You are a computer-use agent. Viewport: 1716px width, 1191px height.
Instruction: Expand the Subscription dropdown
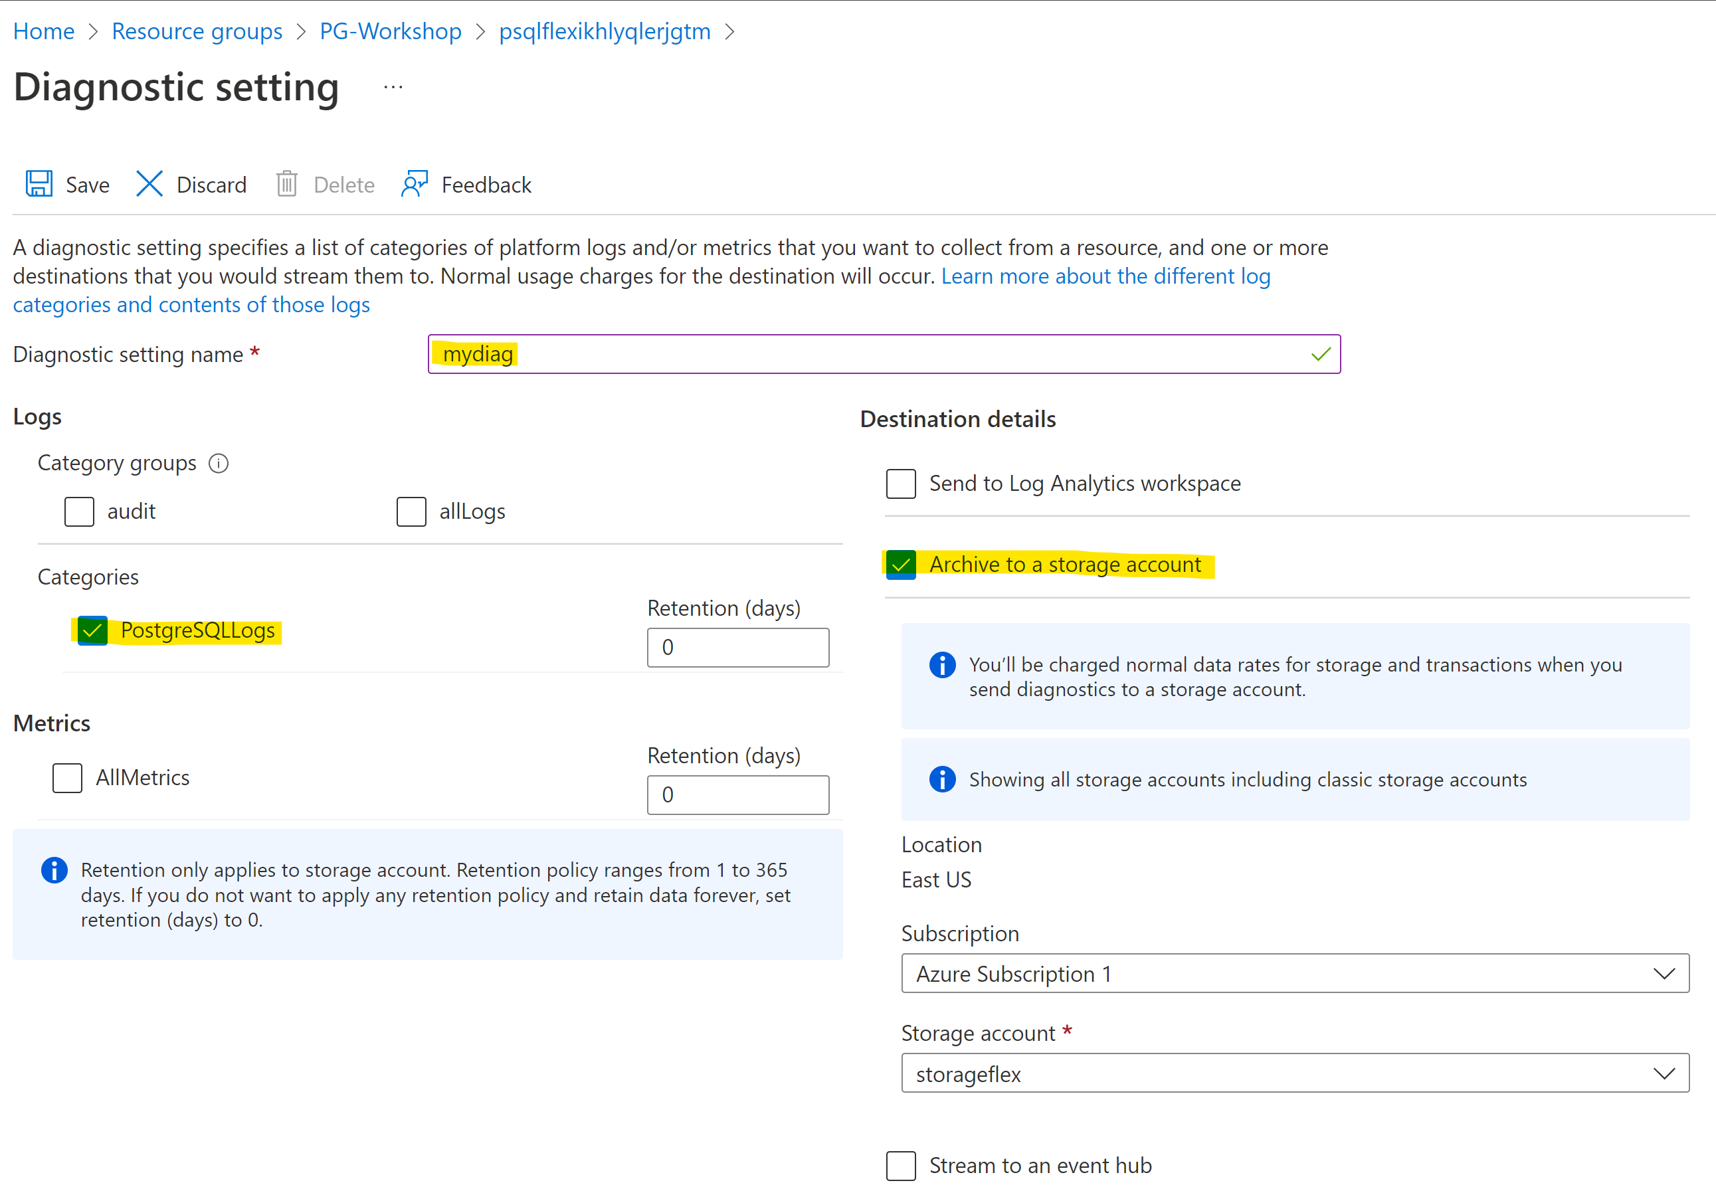pyautogui.click(x=1294, y=974)
